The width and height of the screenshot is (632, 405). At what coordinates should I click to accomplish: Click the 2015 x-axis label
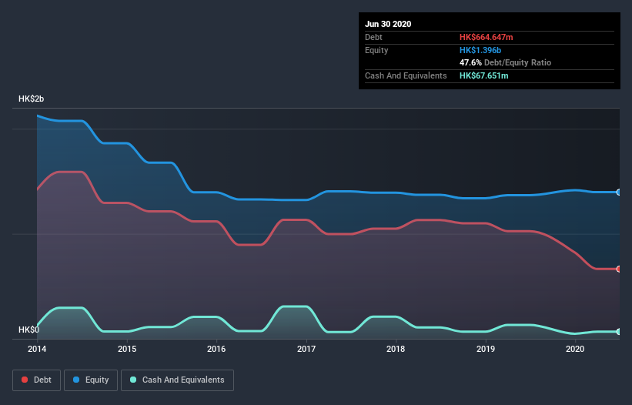[x=127, y=349]
